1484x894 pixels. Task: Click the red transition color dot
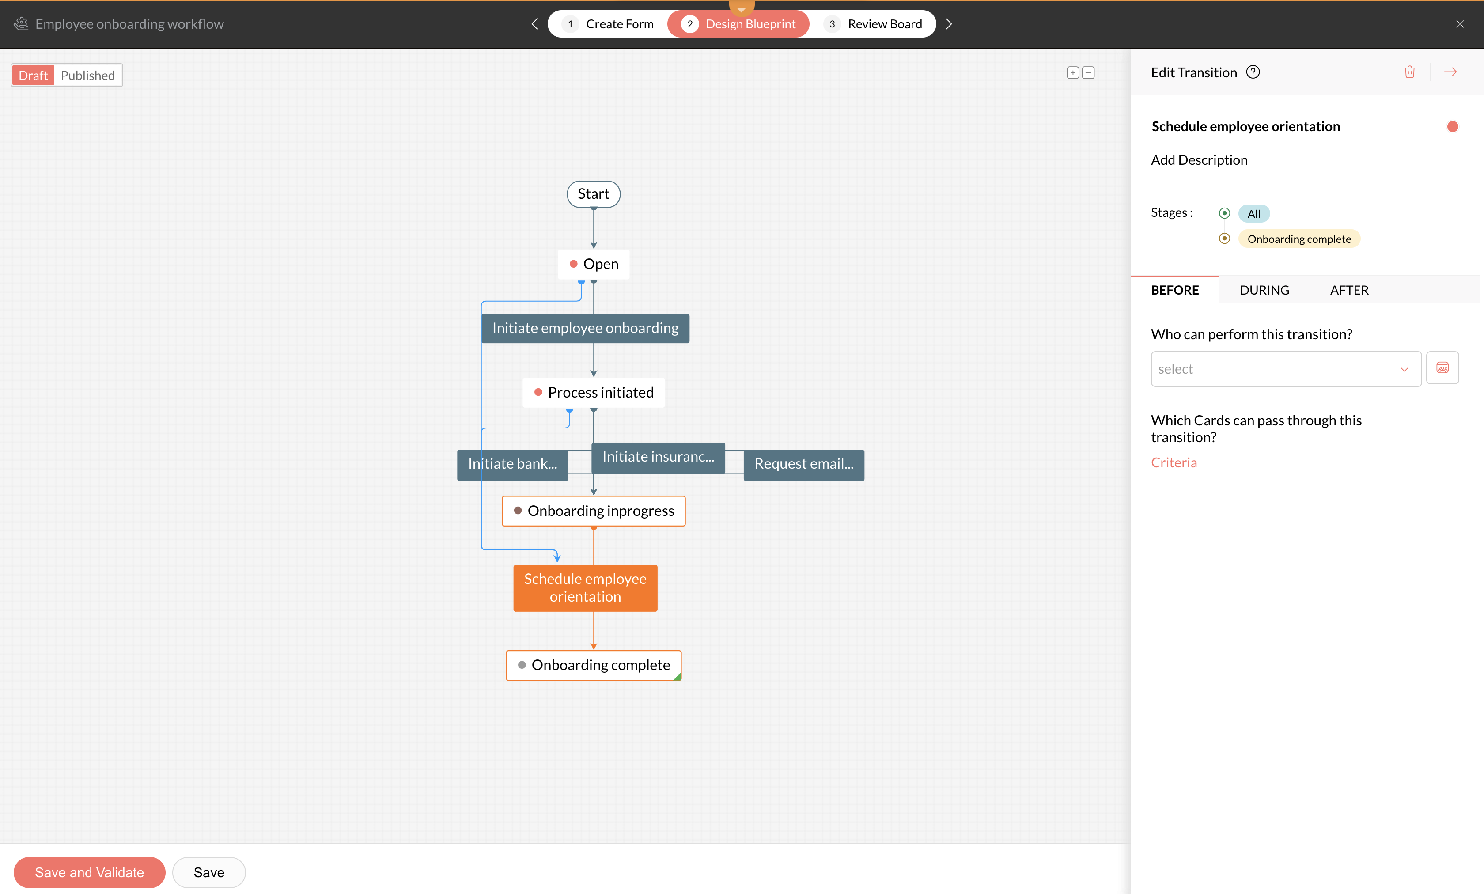(1452, 126)
